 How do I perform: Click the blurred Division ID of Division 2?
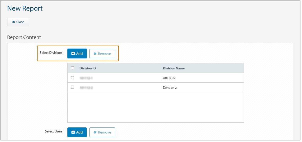coord(86,87)
